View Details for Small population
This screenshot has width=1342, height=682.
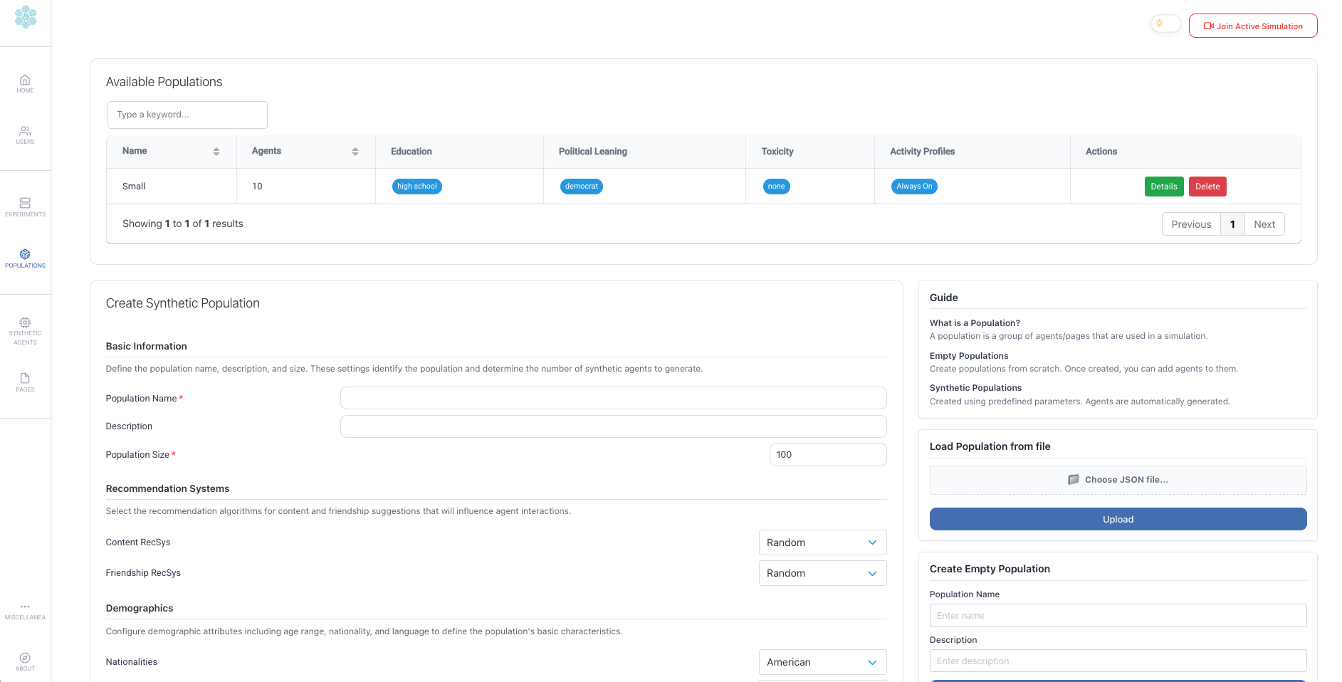(x=1163, y=187)
